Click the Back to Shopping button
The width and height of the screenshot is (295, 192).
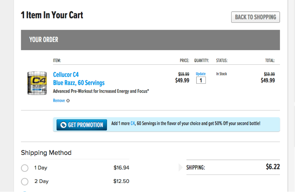pyautogui.click(x=255, y=17)
